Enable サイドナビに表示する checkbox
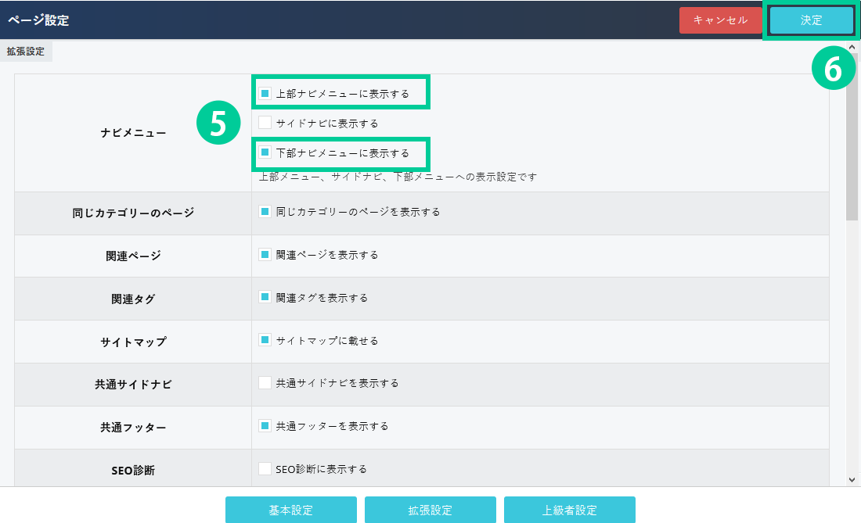Viewport: 861px width, 523px height. pyautogui.click(x=265, y=123)
